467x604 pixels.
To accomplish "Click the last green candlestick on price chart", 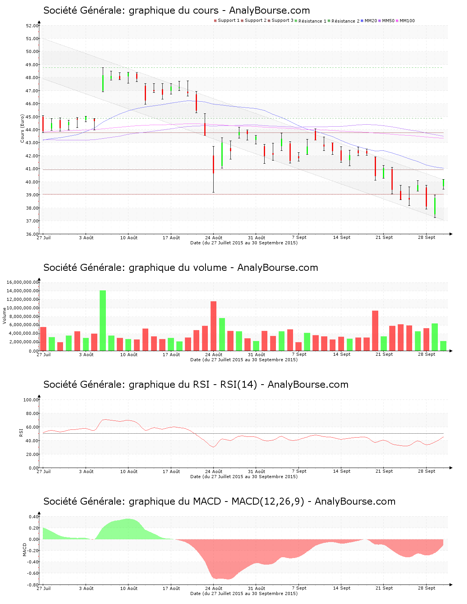I will [x=443, y=184].
